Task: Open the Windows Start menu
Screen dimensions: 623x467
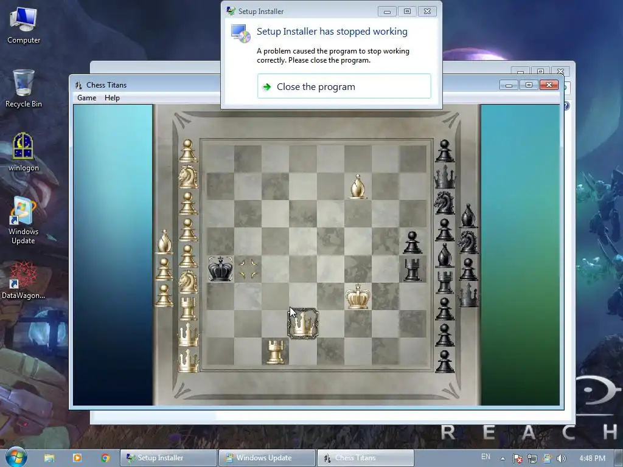Action: [x=16, y=457]
